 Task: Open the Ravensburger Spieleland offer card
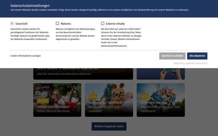pos(109,100)
